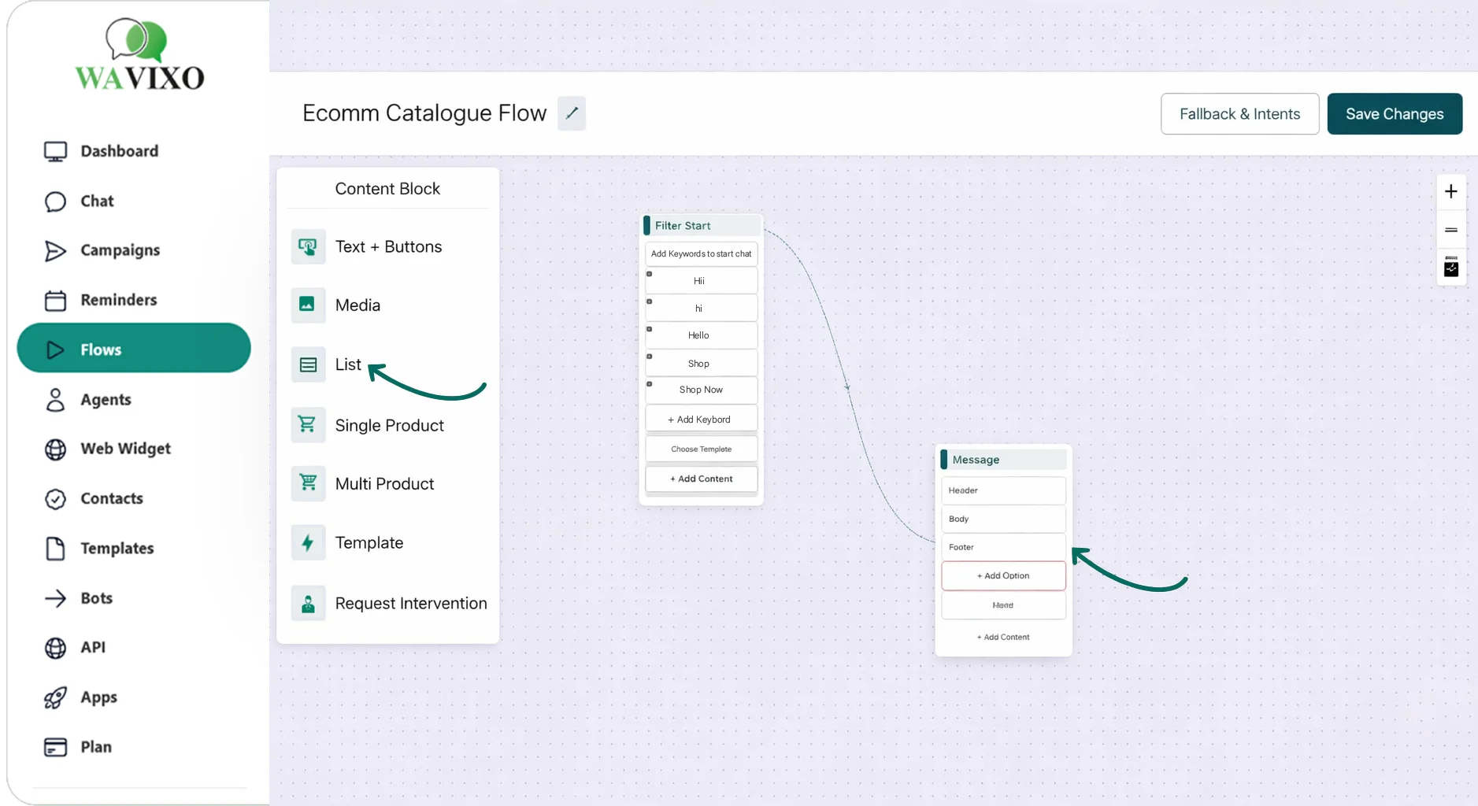Click the Template lightning bolt icon
Image resolution: width=1478 pixels, height=806 pixels.
click(308, 543)
